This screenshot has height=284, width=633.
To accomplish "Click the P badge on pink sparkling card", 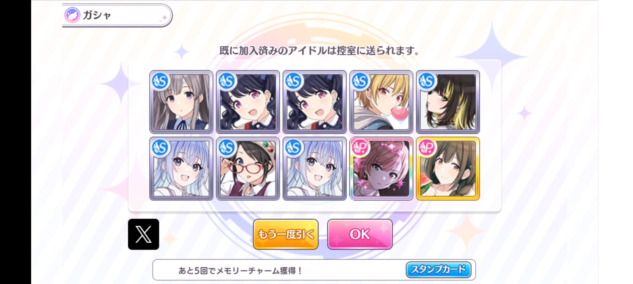I will point(360,147).
